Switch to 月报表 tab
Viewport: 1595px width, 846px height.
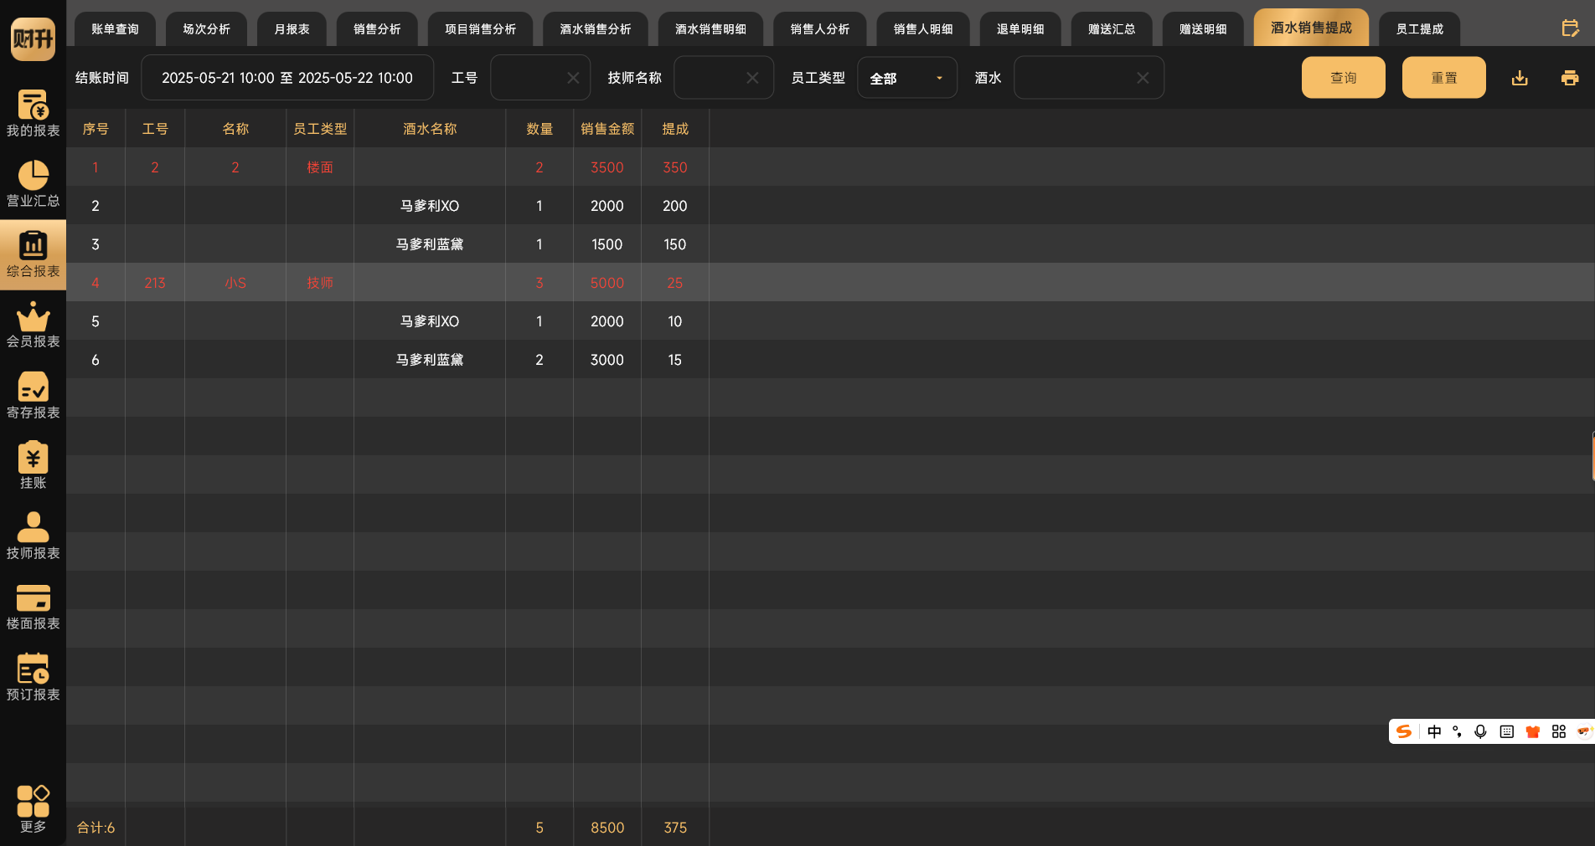[x=292, y=29]
